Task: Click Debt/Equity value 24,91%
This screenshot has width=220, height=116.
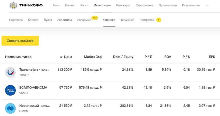Action: (x=127, y=70)
